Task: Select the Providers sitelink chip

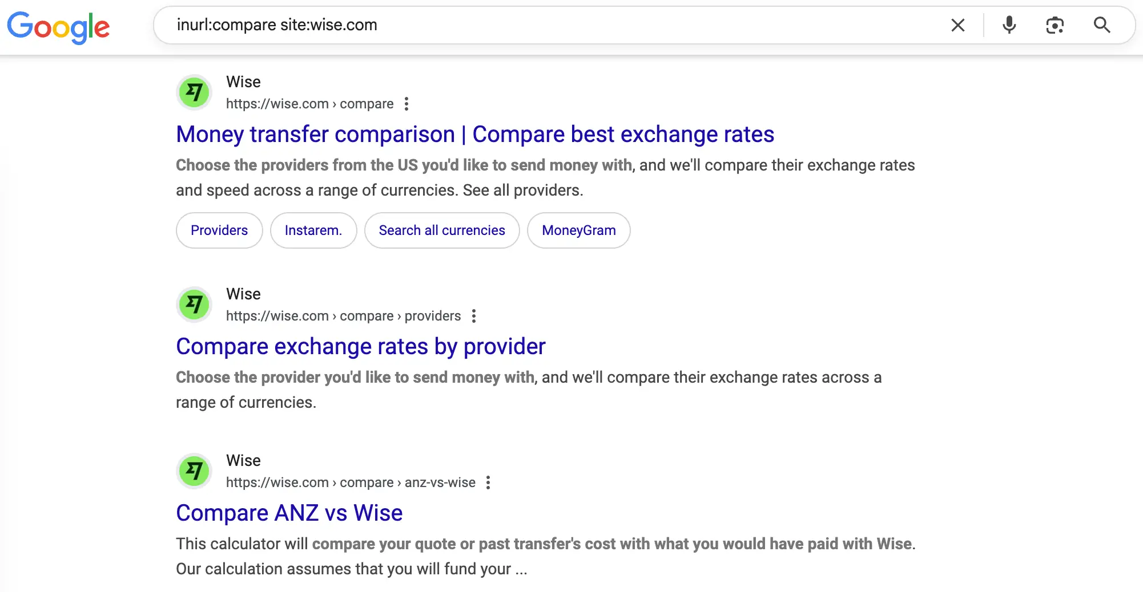Action: coord(219,230)
